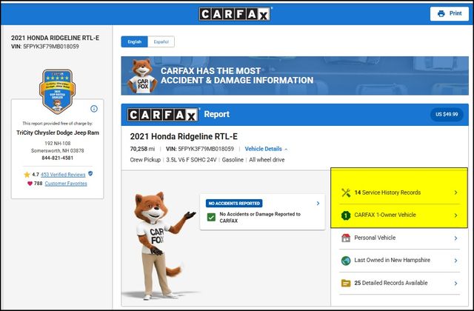This screenshot has height=311, width=474.
Task: Click Somersworth, NH 03878 address line
Action: point(58,150)
